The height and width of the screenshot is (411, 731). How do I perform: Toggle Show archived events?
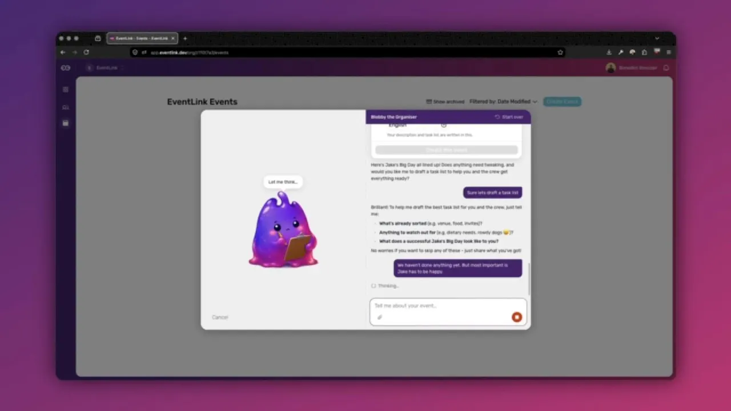445,102
